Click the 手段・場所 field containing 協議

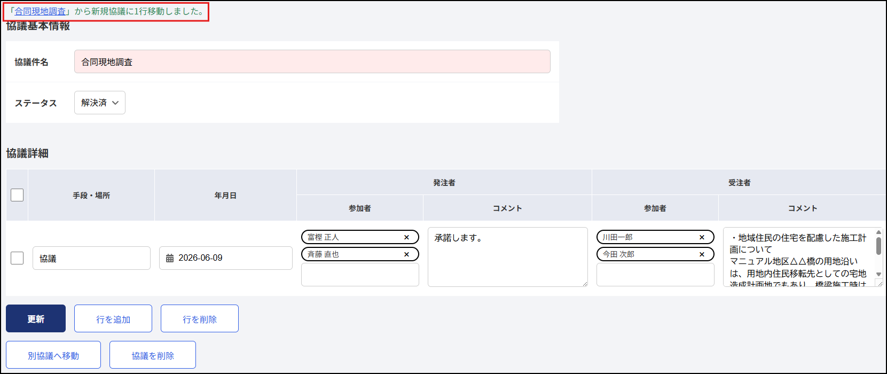coord(91,258)
